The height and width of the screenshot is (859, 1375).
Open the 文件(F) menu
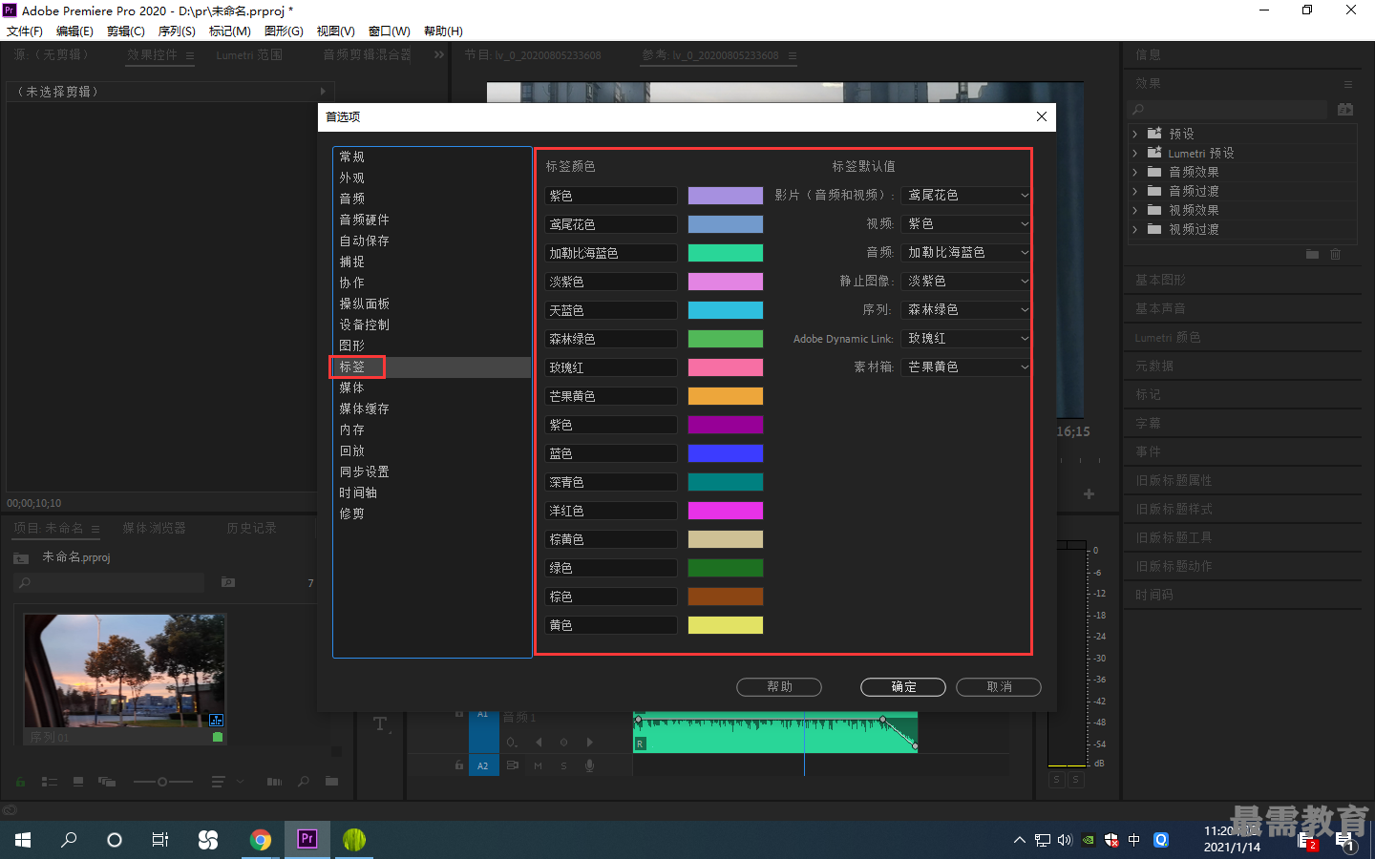tap(25, 31)
